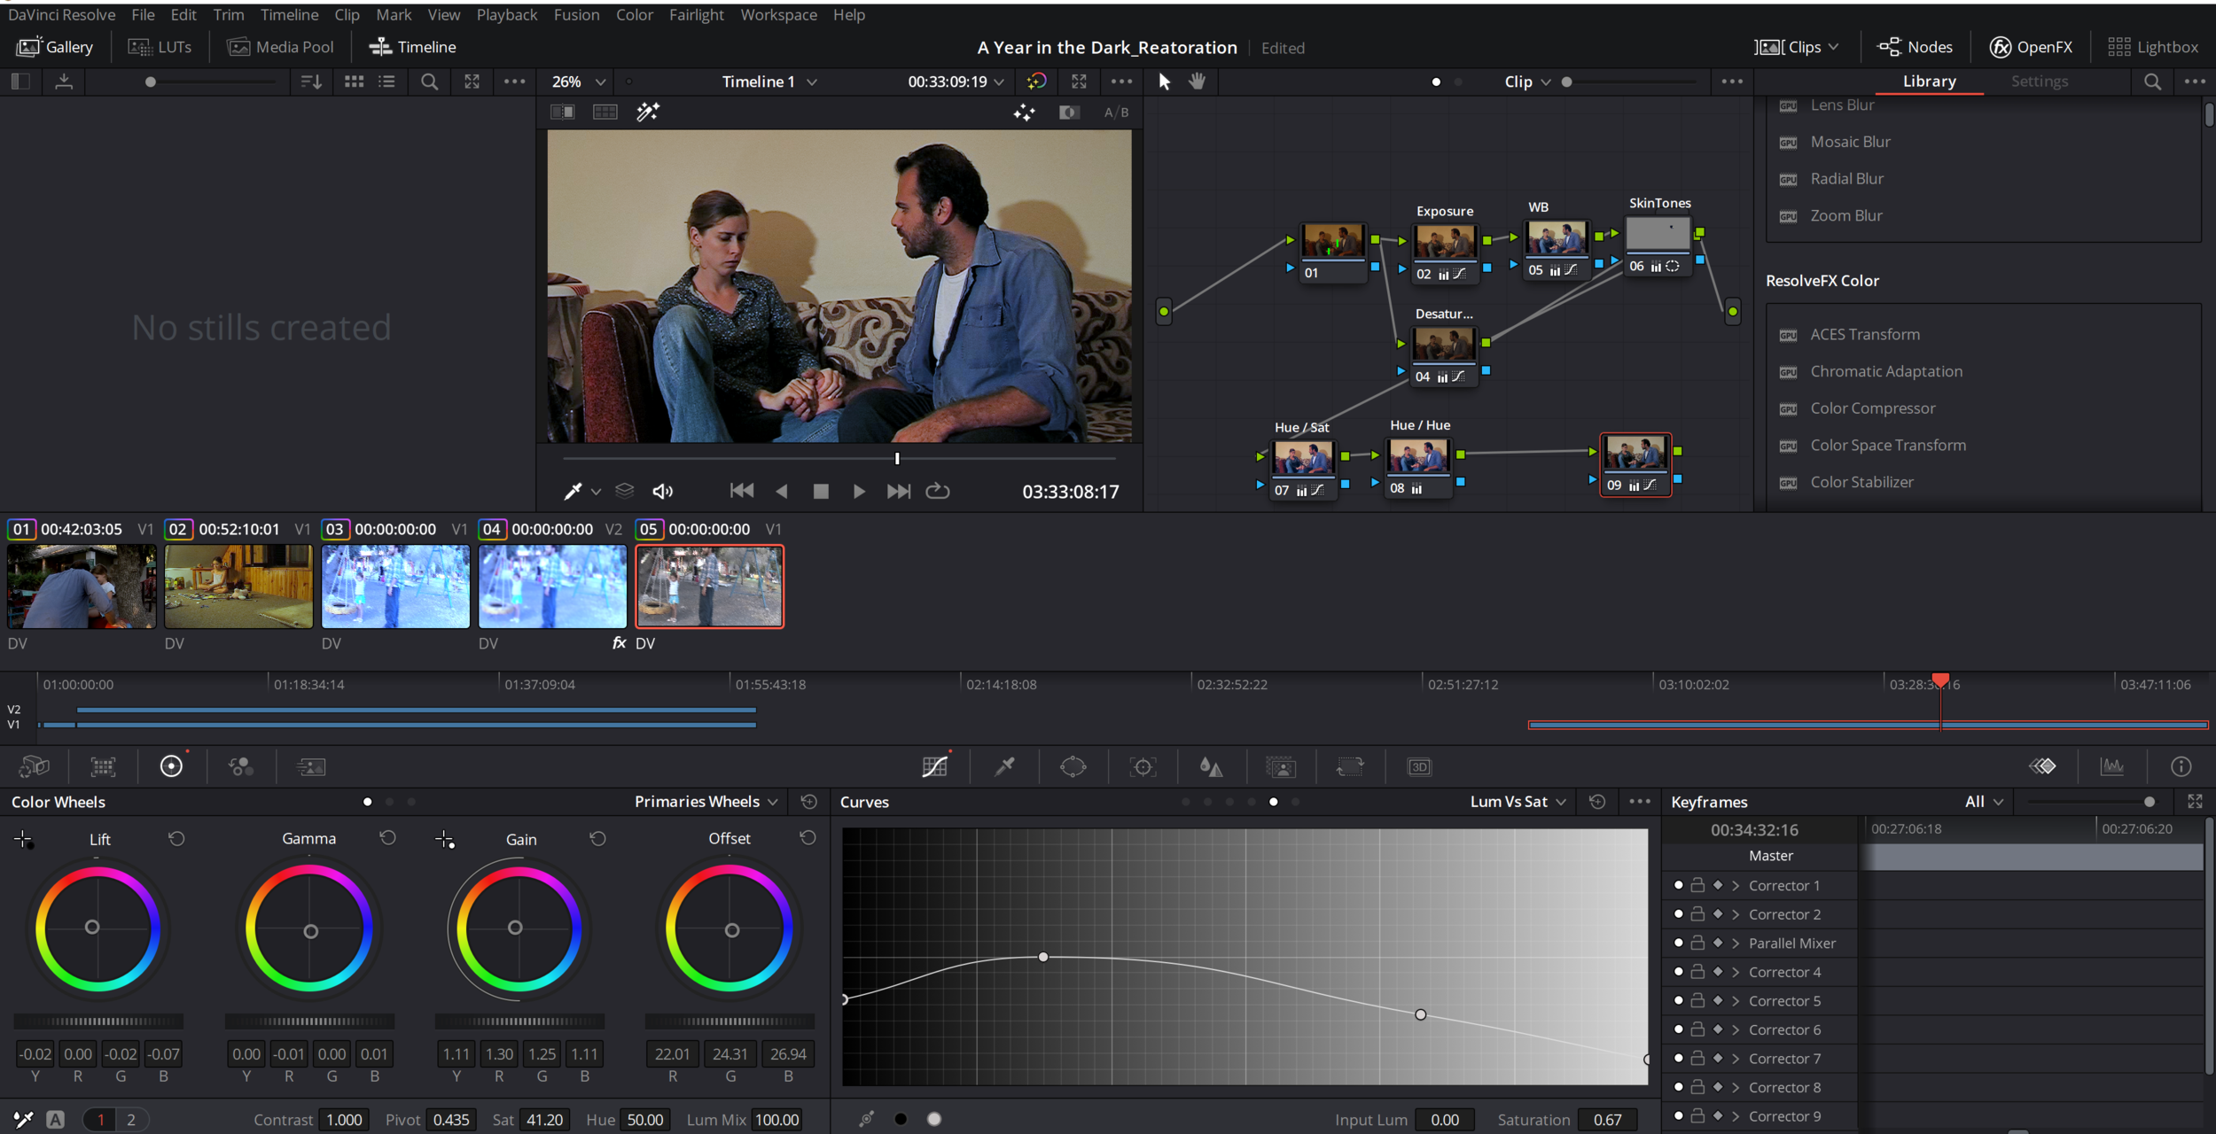The height and width of the screenshot is (1134, 2216).
Task: Select the arrow pointer tool in node editor
Action: click(x=1164, y=82)
